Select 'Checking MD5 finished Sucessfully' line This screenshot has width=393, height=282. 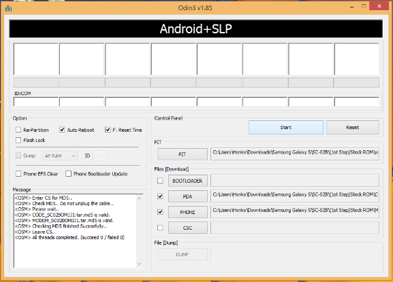61,226
